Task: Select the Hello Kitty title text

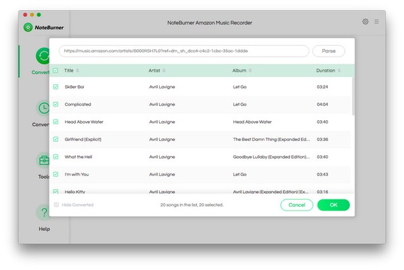Action: [x=75, y=192]
